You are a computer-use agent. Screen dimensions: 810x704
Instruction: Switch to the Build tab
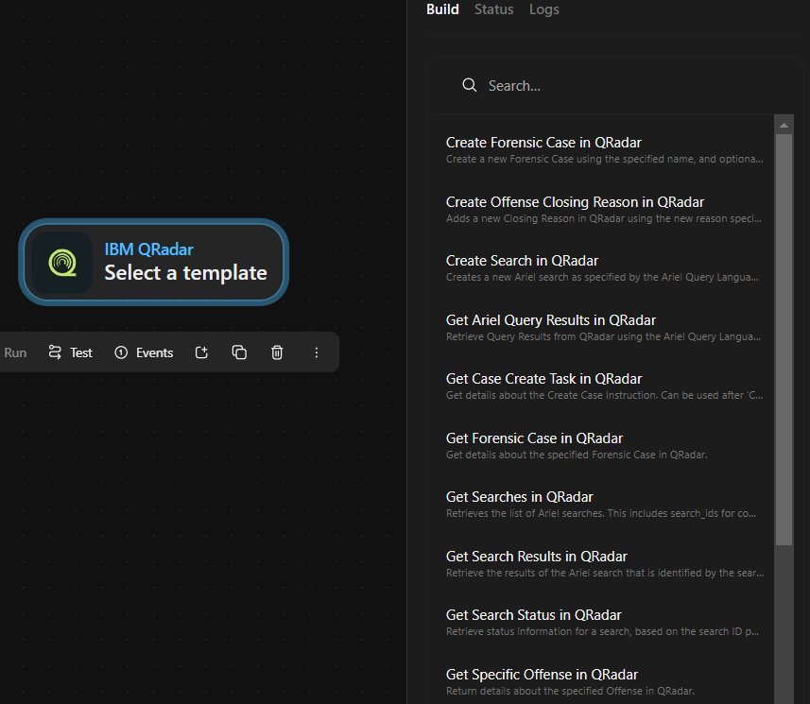click(442, 9)
